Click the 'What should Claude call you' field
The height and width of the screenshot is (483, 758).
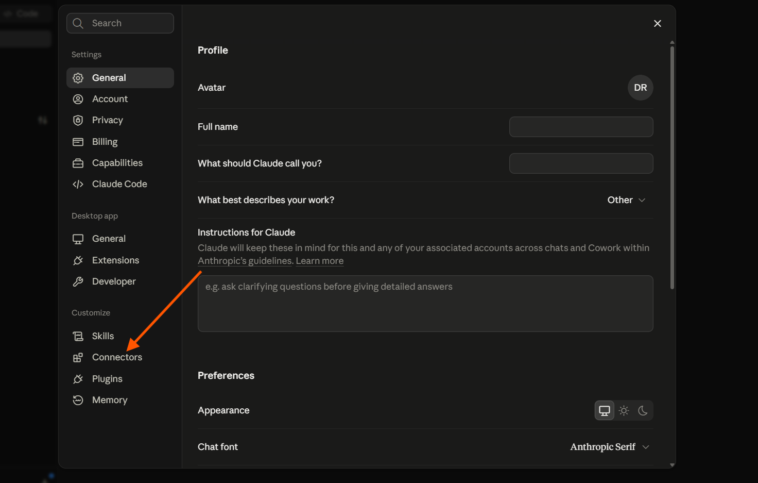581,163
